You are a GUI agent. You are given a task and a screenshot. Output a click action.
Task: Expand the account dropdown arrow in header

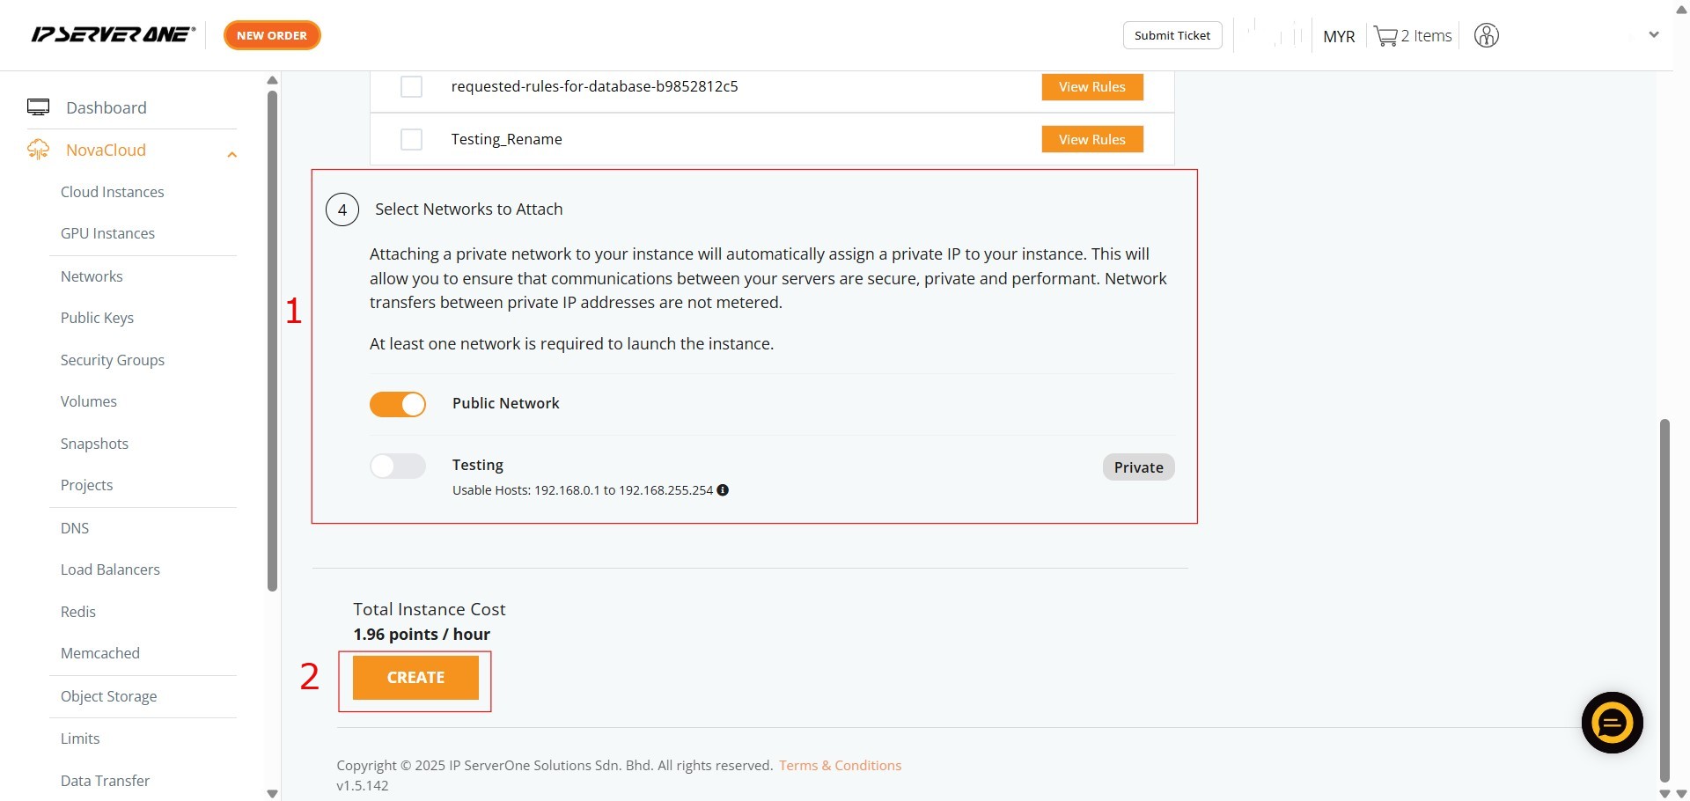(x=1654, y=35)
